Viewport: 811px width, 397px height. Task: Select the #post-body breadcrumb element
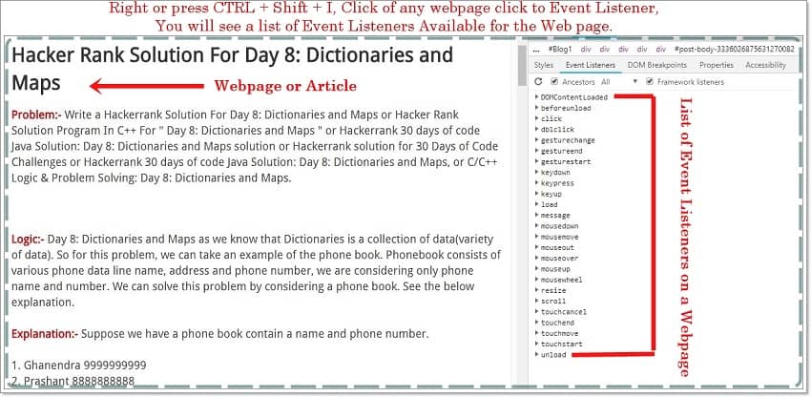735,50
